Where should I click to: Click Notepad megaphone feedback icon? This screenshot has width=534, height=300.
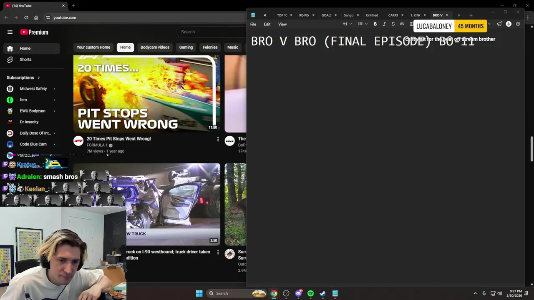tap(499, 24)
